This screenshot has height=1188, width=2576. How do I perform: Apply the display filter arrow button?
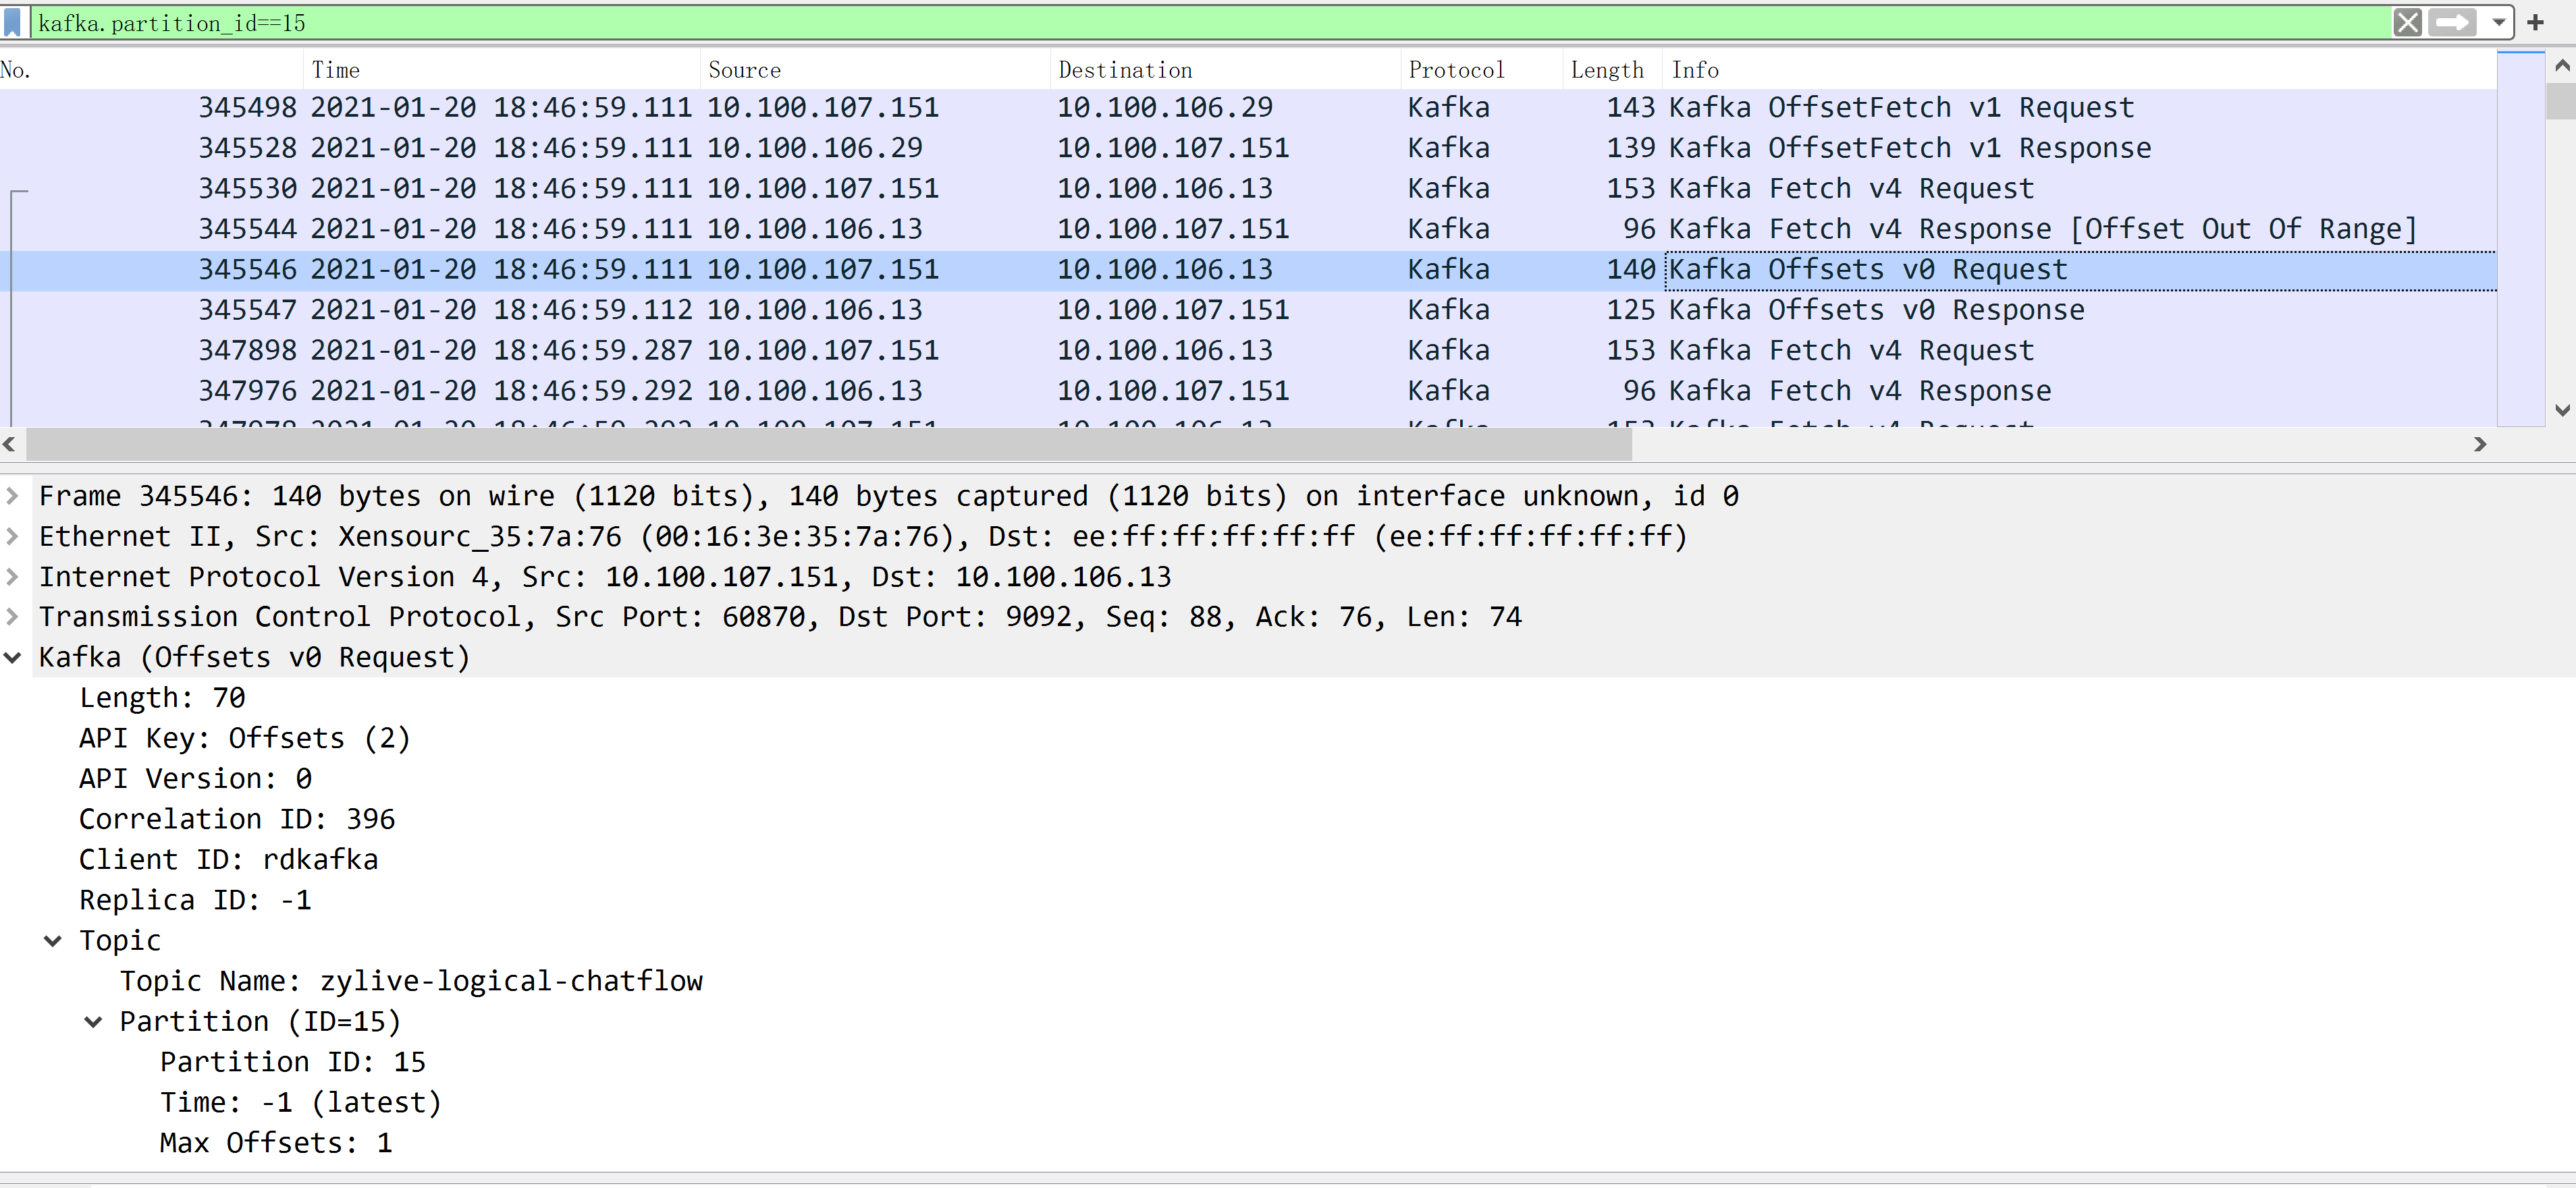(x=2452, y=22)
